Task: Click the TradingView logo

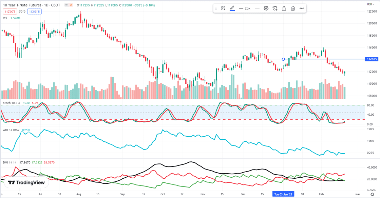Action: click(x=26, y=182)
